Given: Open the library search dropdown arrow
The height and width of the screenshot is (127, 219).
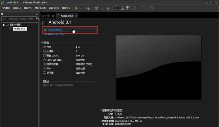Looking at the screenshot, I should coord(37,19).
